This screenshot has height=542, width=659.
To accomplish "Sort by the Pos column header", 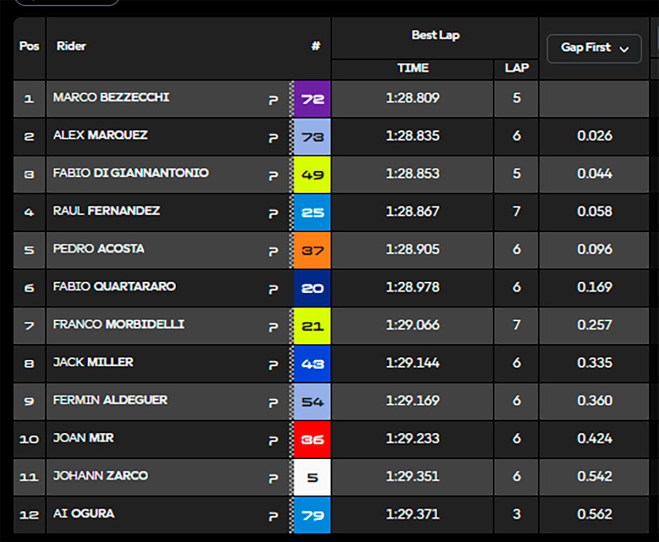I will click(x=29, y=47).
